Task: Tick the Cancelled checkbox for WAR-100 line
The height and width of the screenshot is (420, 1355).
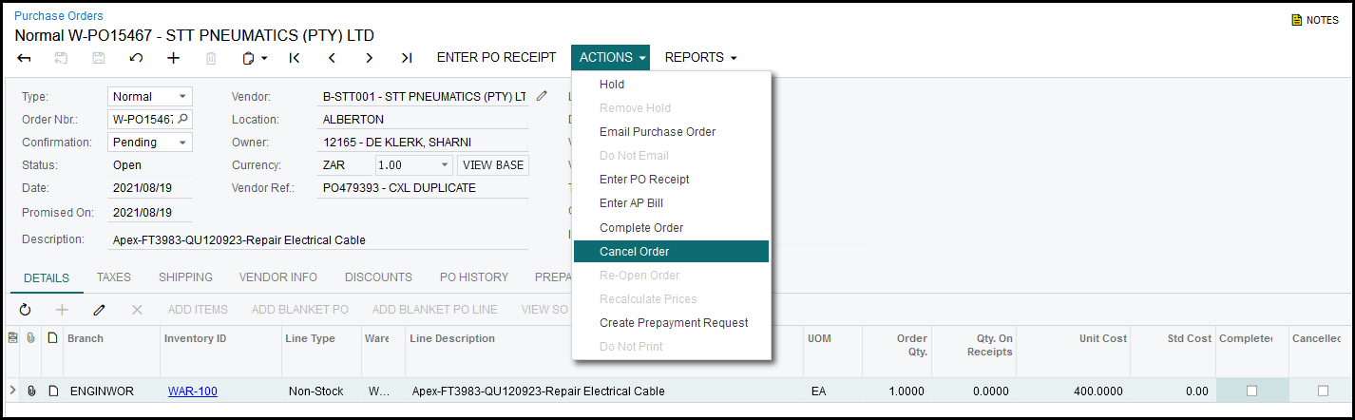Action: point(1323,391)
